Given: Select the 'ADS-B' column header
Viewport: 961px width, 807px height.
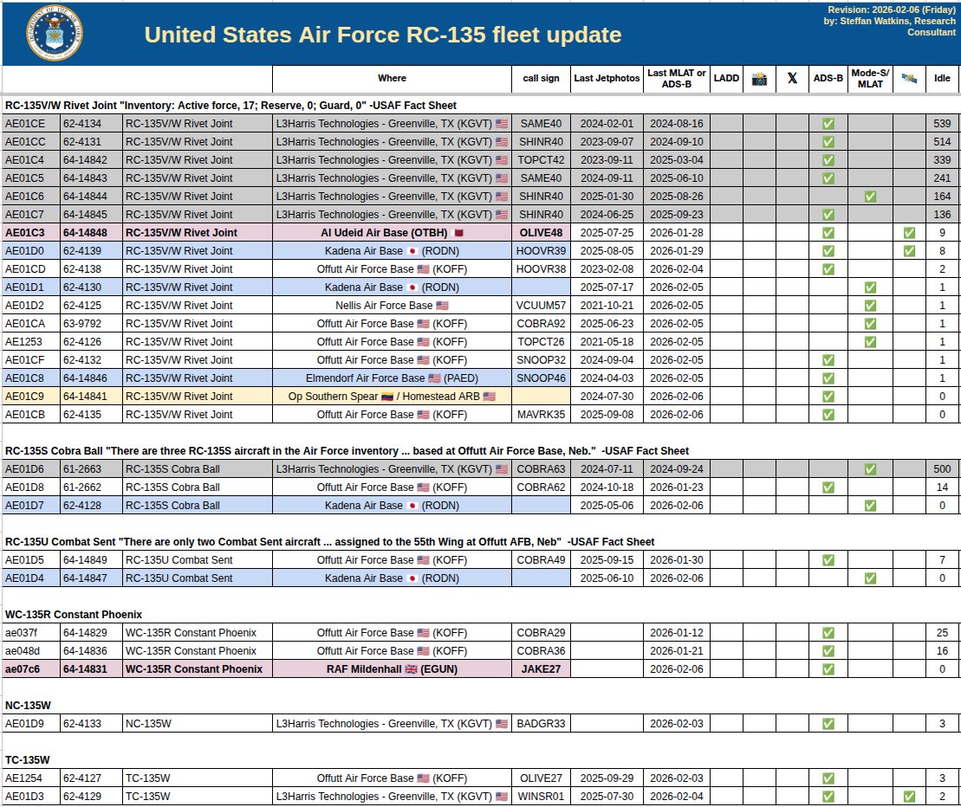Looking at the screenshot, I should point(828,79).
